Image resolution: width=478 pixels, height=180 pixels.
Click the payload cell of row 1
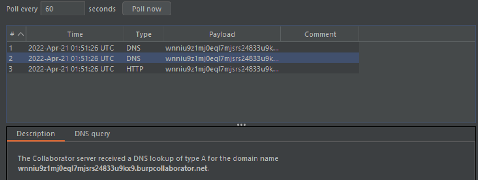coord(222,48)
